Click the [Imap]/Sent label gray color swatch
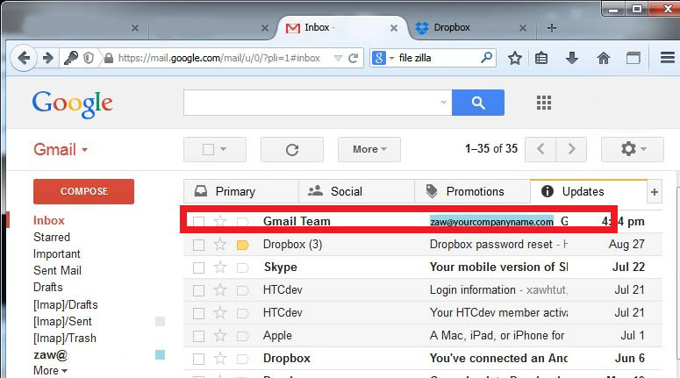This screenshot has width=680, height=378. point(160,322)
